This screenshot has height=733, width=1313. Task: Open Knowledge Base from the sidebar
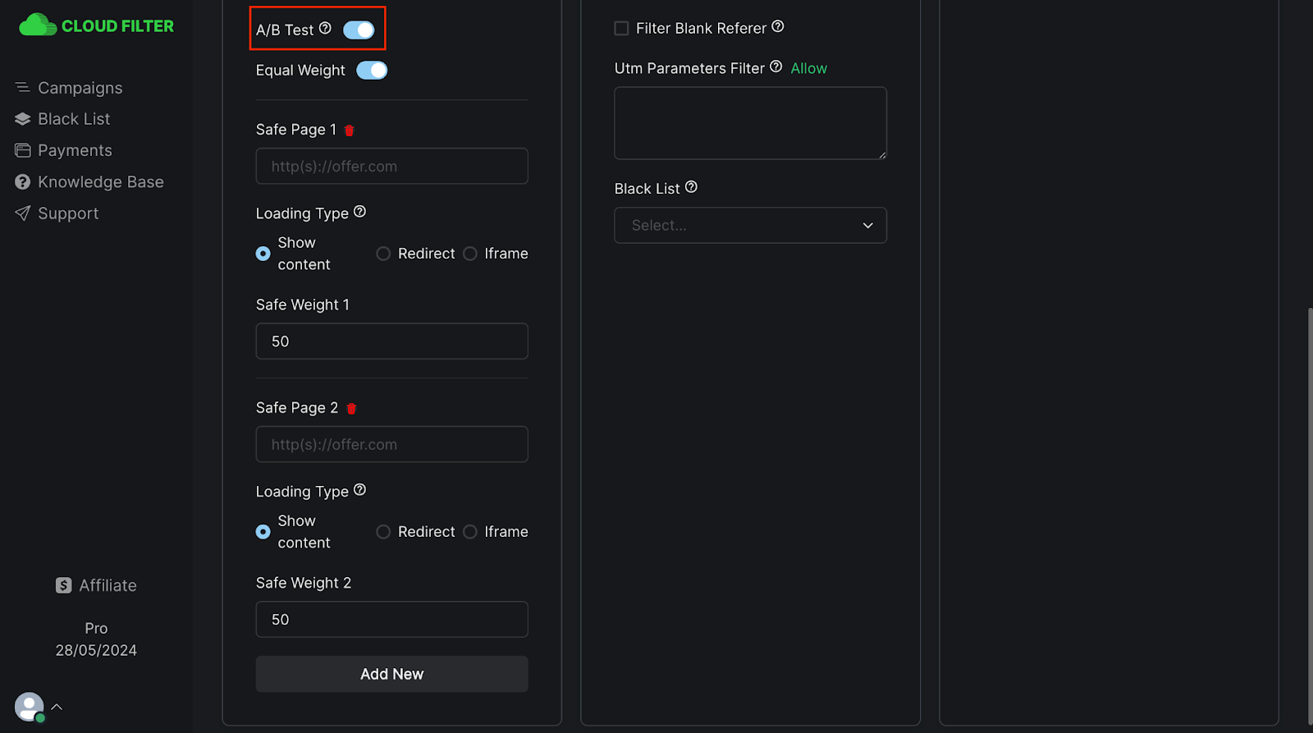pyautogui.click(x=100, y=182)
